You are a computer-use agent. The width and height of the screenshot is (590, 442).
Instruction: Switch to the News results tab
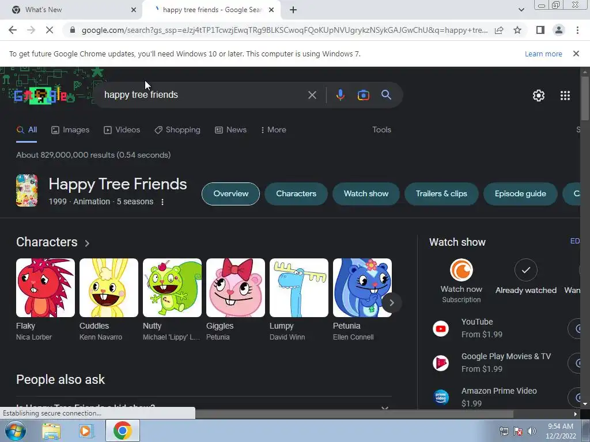pyautogui.click(x=230, y=130)
